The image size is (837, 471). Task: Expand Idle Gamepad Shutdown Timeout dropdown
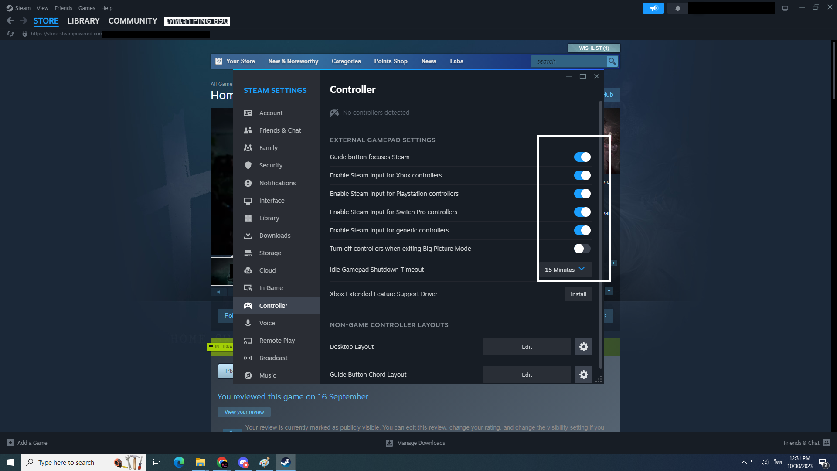coord(565,270)
